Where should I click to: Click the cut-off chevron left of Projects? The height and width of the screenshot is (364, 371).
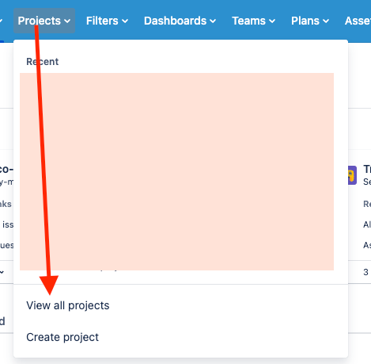tap(1, 21)
